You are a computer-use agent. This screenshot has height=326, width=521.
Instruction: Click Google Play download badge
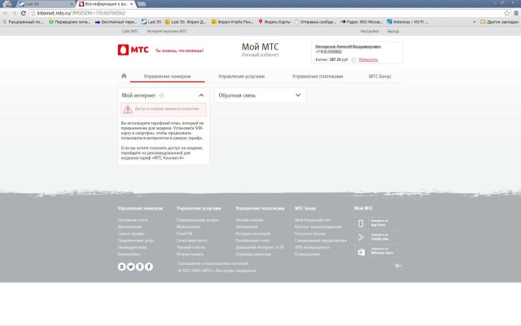point(379,237)
